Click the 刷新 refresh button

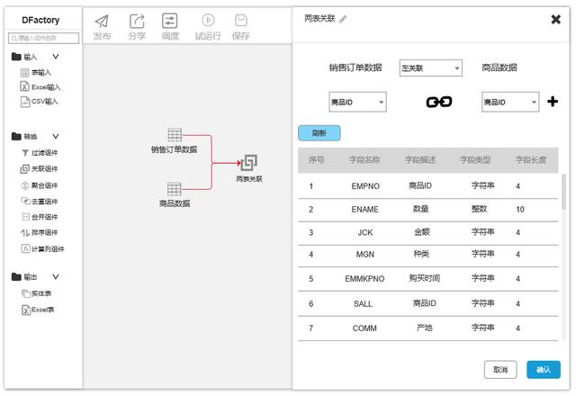click(x=319, y=133)
